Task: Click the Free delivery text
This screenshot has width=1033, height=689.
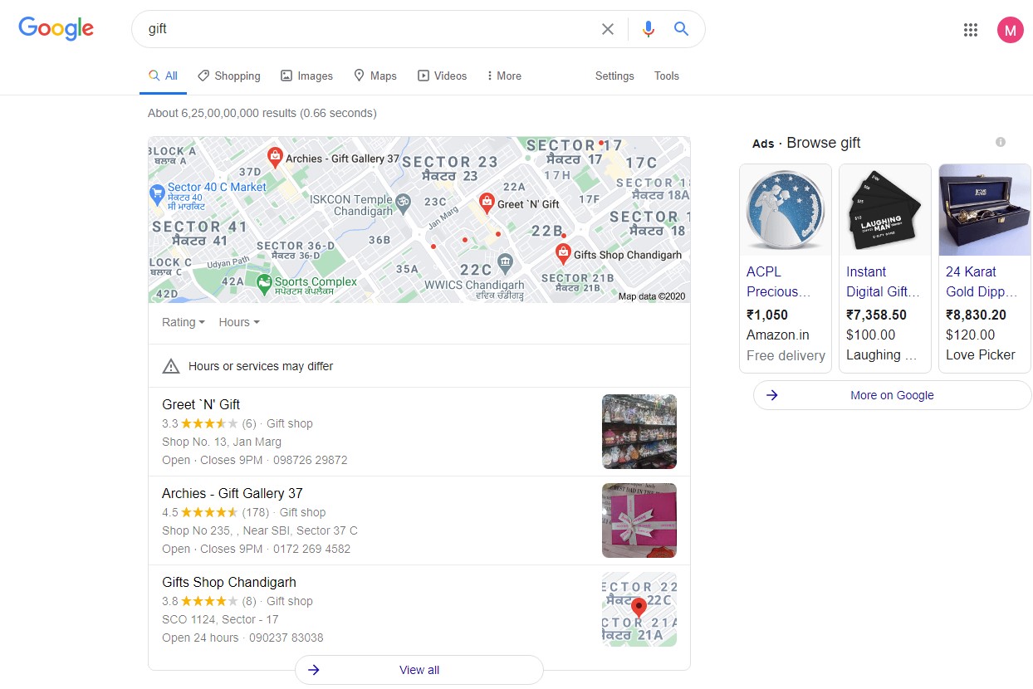Action: [x=786, y=355]
